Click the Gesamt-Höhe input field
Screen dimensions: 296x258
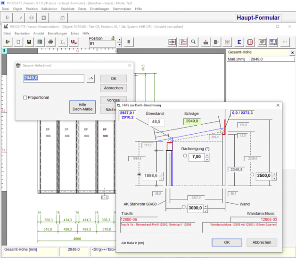pos(53,78)
